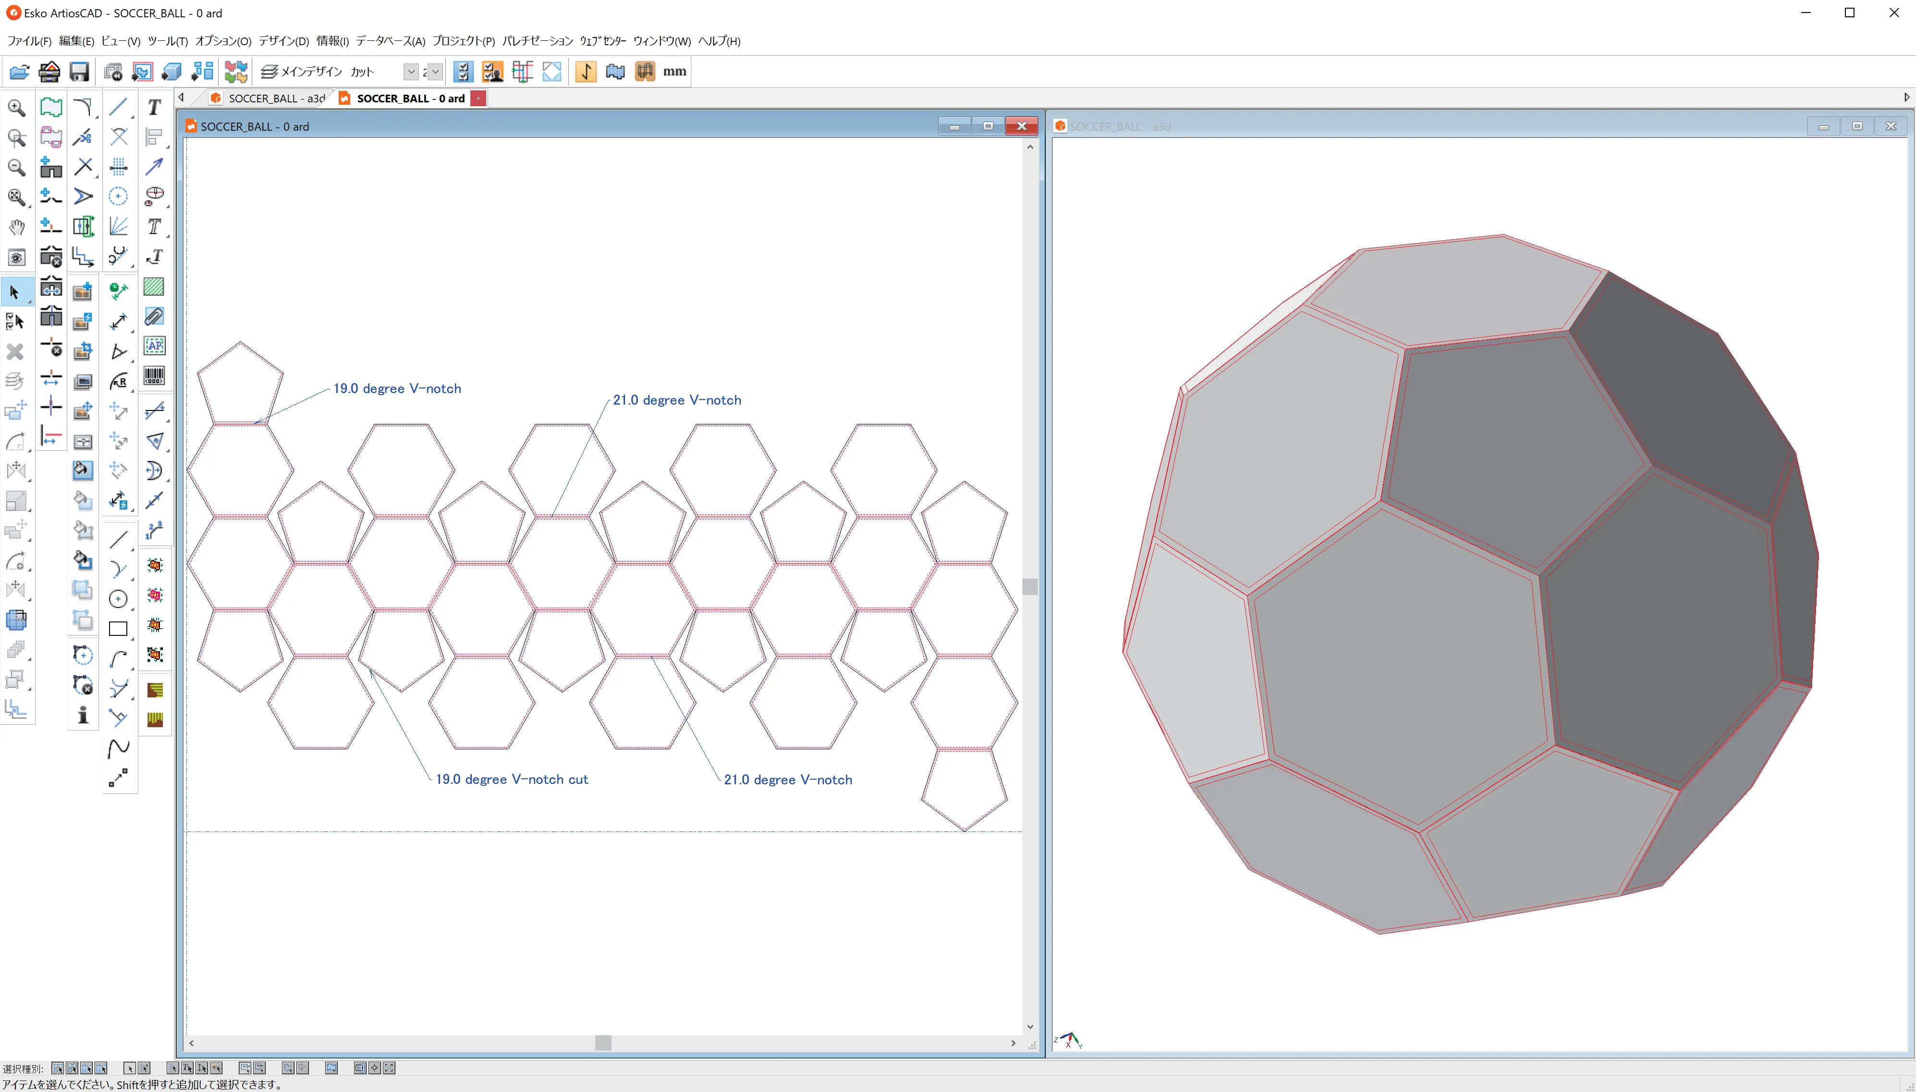1916x1092 pixels.
Task: Expand the pointage number dropdown
Action: (435, 72)
